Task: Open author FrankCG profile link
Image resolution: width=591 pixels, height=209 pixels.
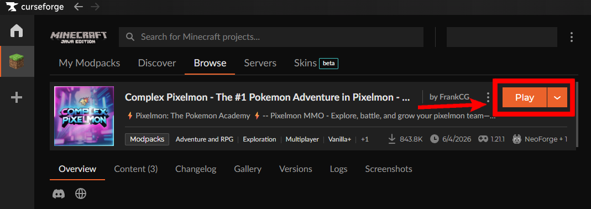Action: (x=449, y=97)
